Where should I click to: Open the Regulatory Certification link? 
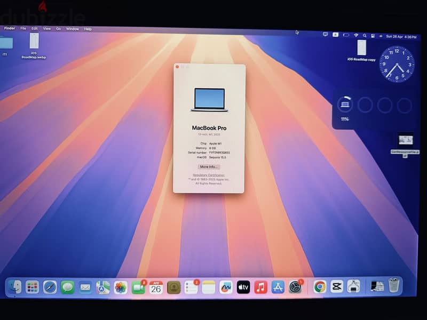(x=209, y=175)
